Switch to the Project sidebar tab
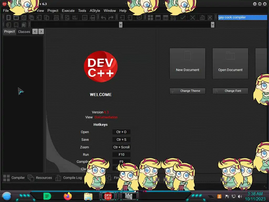The width and height of the screenshot is (269, 202). tap(9, 32)
